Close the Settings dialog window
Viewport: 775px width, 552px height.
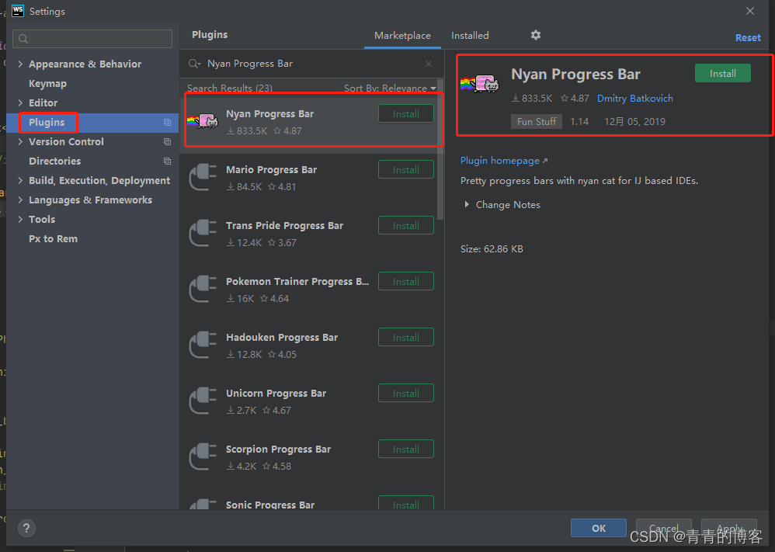750,11
